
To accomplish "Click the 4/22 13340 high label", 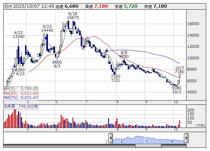I will (18, 35).
